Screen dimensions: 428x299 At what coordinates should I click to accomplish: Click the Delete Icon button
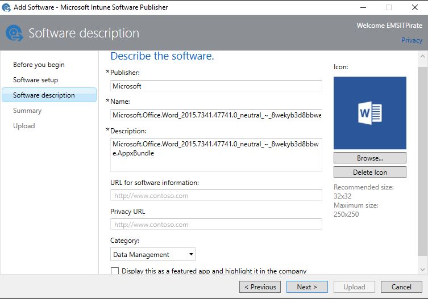click(x=370, y=172)
